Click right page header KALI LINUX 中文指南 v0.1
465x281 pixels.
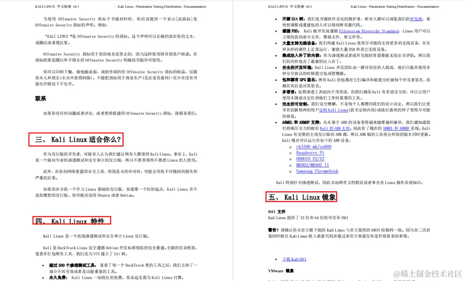[x=290, y=6]
